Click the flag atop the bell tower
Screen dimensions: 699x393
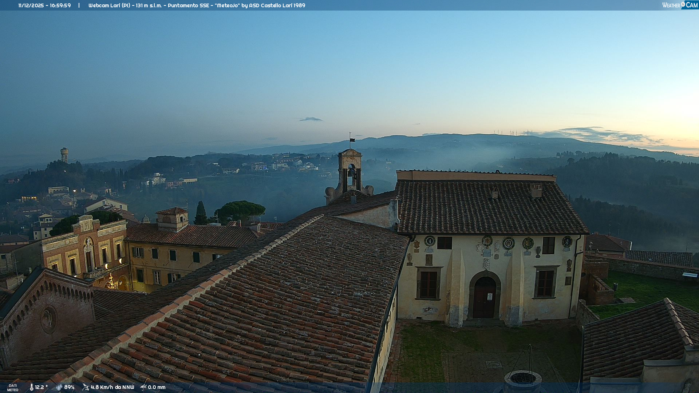tap(352, 140)
